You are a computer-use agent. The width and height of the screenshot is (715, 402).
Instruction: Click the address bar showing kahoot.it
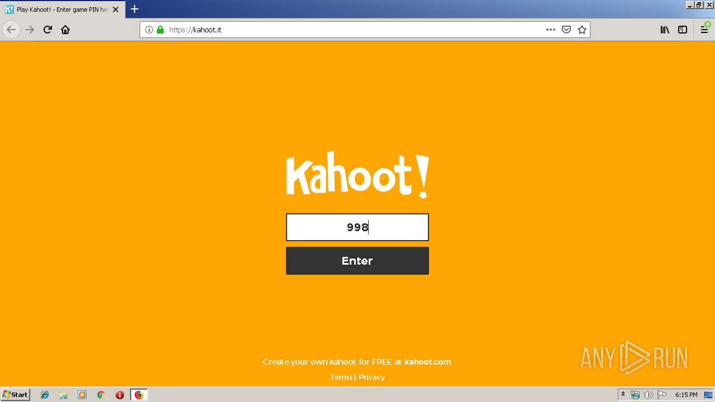coord(357,30)
